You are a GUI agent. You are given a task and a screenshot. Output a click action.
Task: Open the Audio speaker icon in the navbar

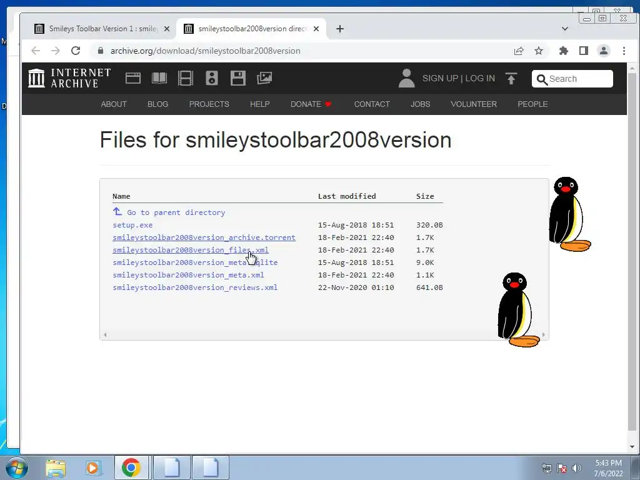211,78
